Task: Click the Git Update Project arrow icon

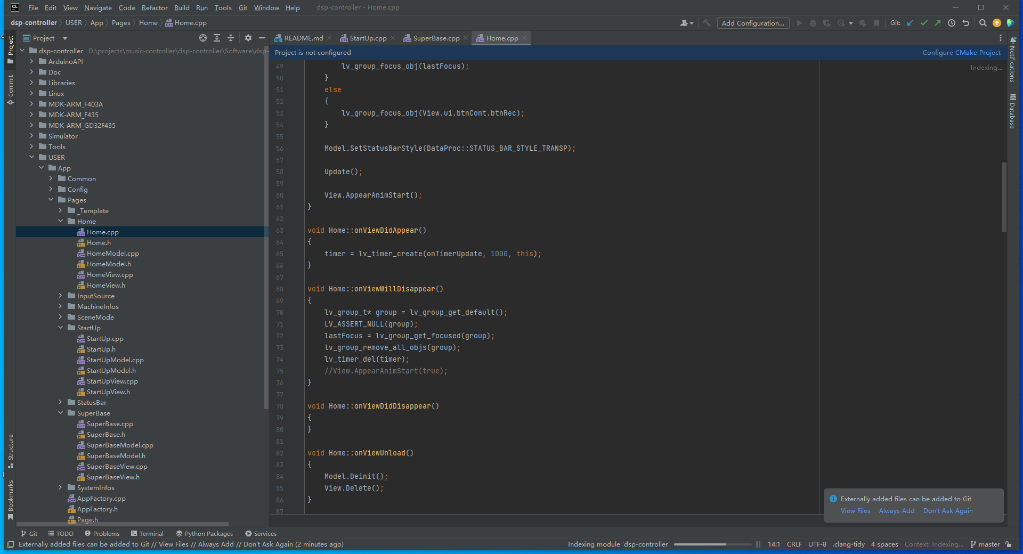Action: pos(910,23)
